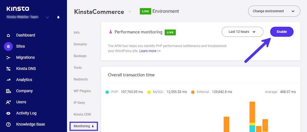Click the Kinsta DNS icon
307x132 pixels.
click(8, 69)
